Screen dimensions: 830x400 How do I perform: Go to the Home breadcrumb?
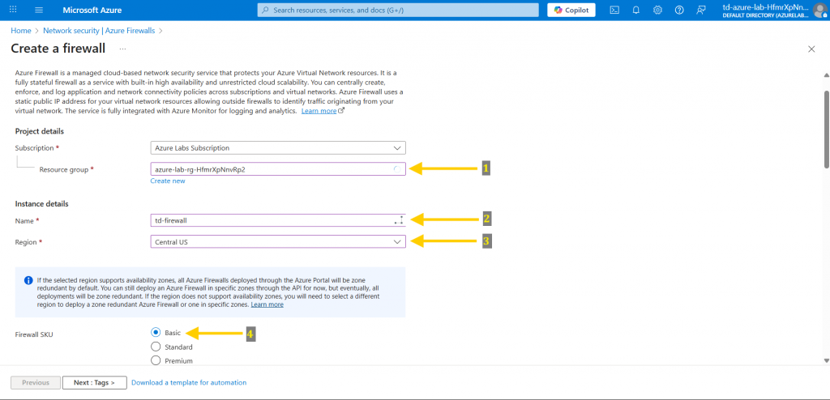coord(21,31)
